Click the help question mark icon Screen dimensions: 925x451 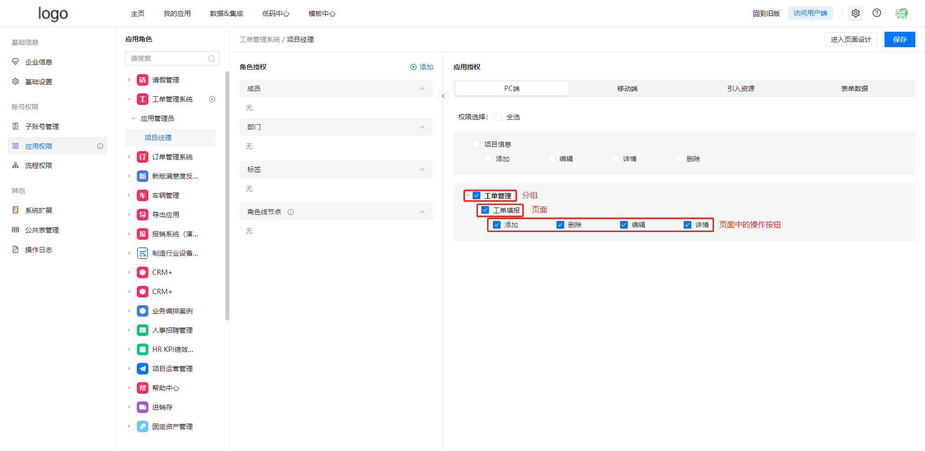(x=877, y=13)
